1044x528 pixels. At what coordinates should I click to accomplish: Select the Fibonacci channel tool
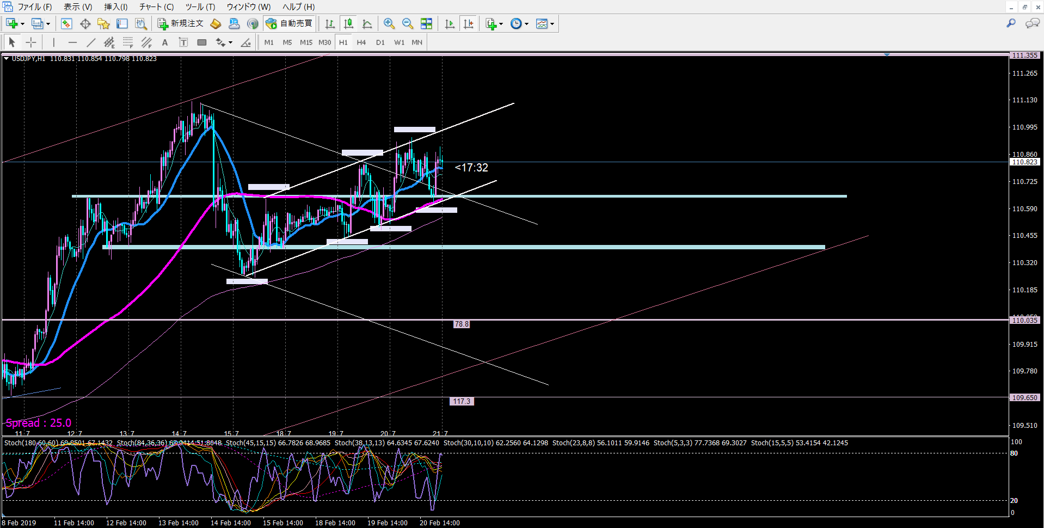point(146,42)
